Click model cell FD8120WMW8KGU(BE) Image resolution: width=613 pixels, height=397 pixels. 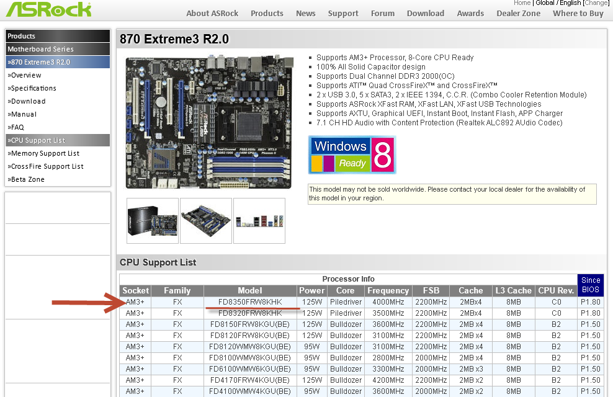pyautogui.click(x=250, y=347)
